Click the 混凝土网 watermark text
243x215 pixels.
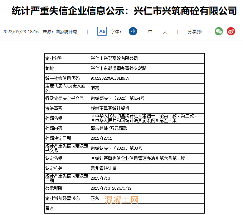pyautogui.click(x=121, y=200)
